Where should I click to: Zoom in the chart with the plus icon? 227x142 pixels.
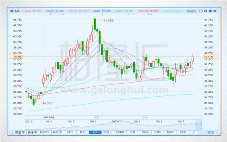point(206,11)
